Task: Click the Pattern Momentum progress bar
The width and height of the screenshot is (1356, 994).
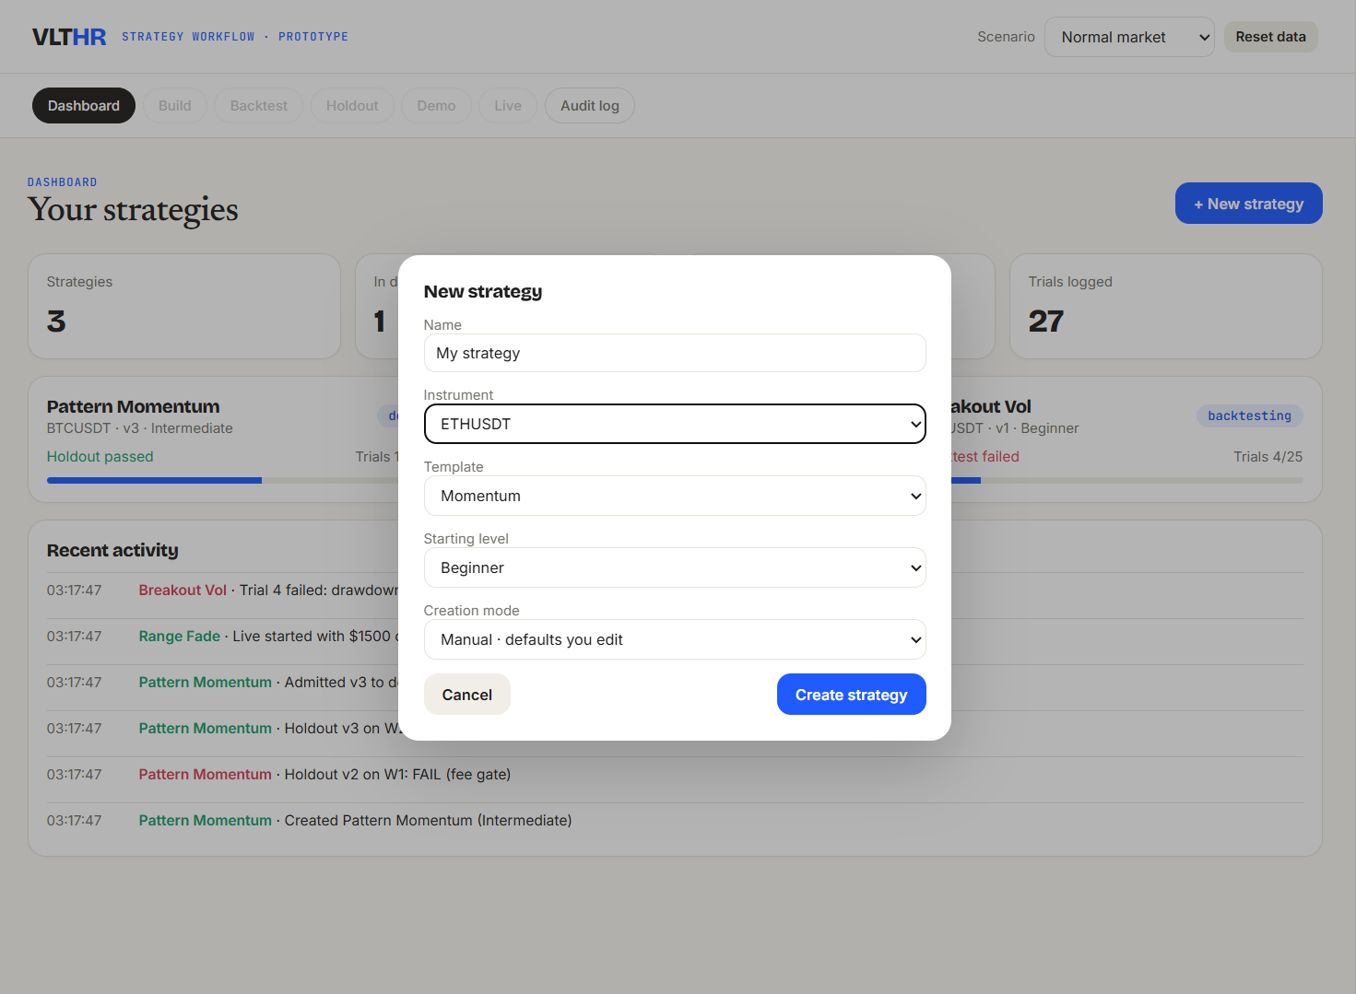Action: [221, 480]
